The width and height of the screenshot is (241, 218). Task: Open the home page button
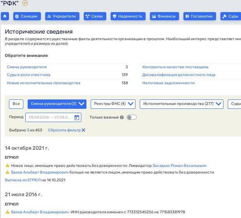5,16
